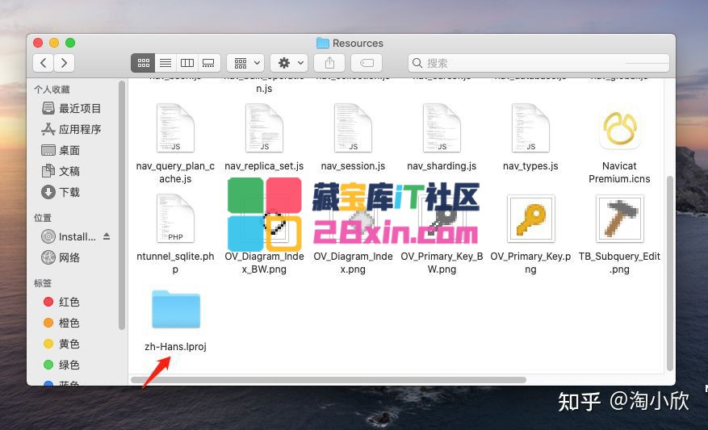Viewport: 708px width, 430px height.
Task: Select the Install... disk in sidebar
Action: 69,236
